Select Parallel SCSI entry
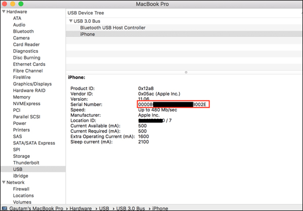Image resolution: width=303 pixels, height=211 pixels. pos(27,117)
